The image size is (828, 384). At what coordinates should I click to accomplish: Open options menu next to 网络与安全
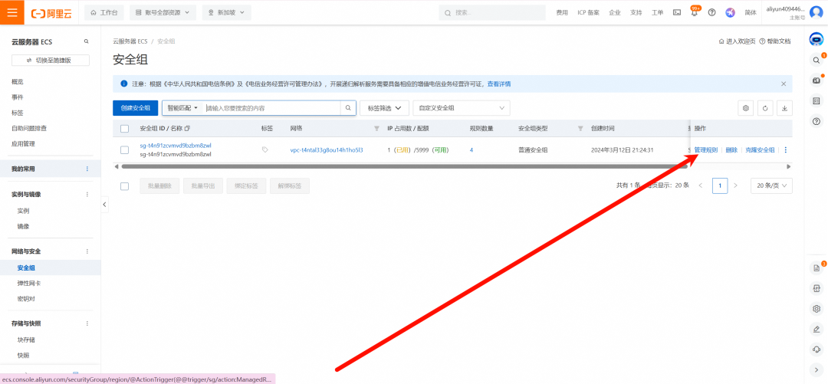tap(87, 251)
